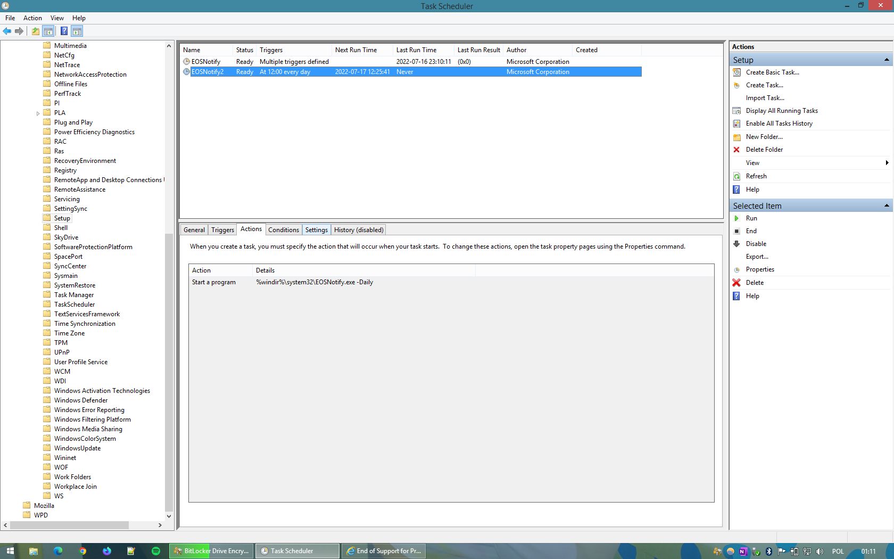Image resolution: width=894 pixels, height=559 pixels.
Task: Sort tasks by the Name column header
Action: point(206,50)
